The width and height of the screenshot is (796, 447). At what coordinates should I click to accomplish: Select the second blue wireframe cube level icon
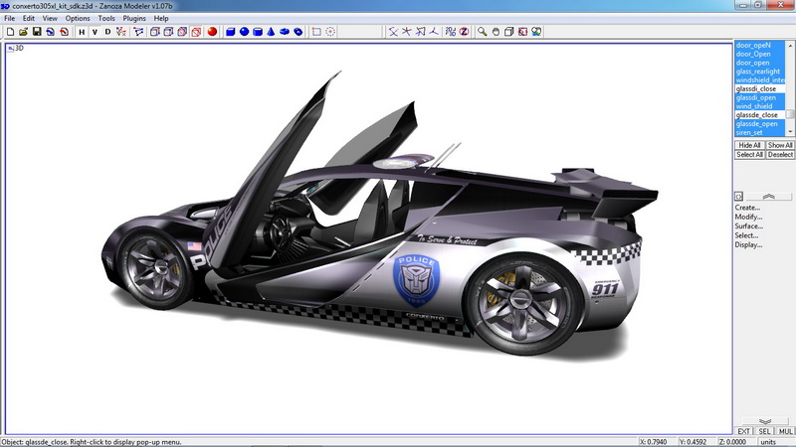[x=168, y=32]
